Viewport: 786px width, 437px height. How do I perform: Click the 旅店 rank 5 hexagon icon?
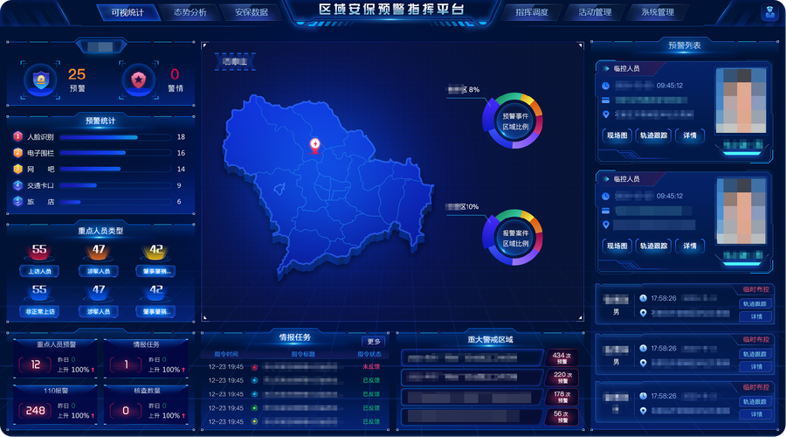[x=17, y=201]
